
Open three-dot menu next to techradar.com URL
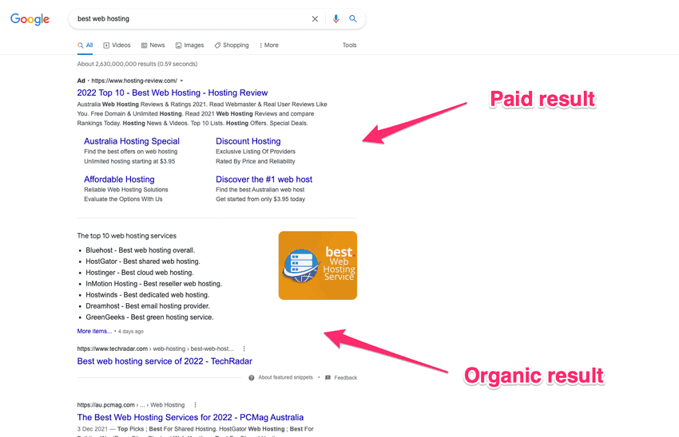tap(244, 348)
